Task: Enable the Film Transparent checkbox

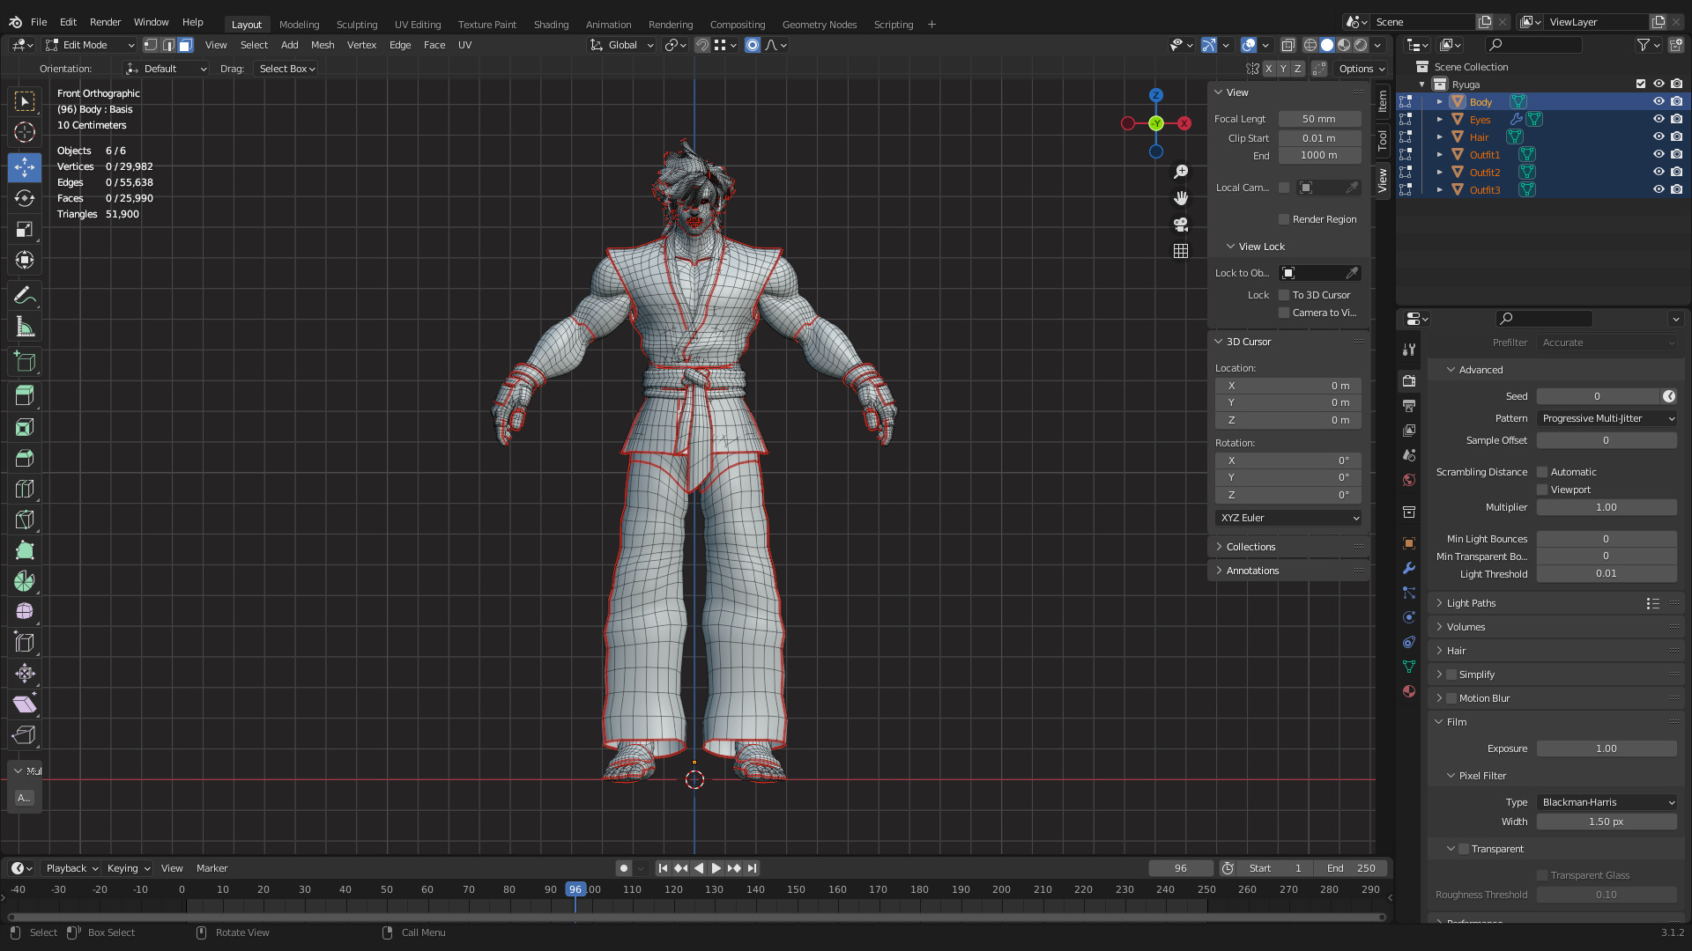Action: 1464,849
